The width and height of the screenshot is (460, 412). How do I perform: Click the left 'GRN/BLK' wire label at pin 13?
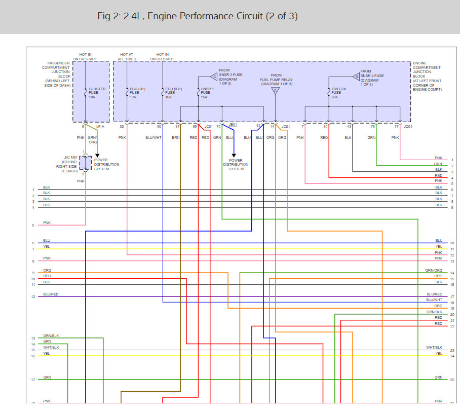(x=51, y=335)
